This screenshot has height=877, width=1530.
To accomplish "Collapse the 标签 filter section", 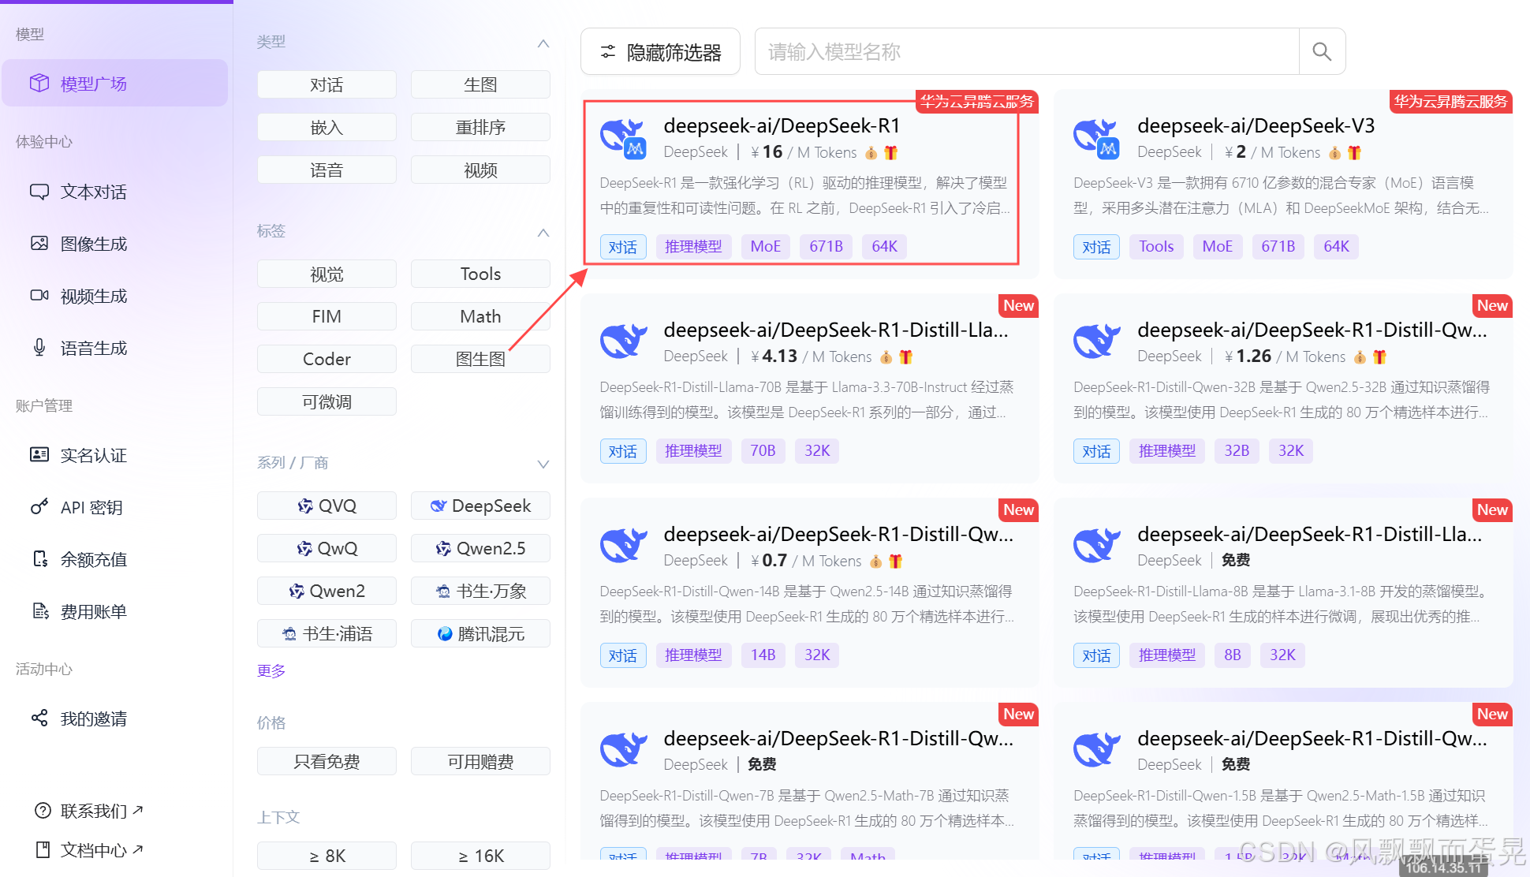I will pos(543,233).
